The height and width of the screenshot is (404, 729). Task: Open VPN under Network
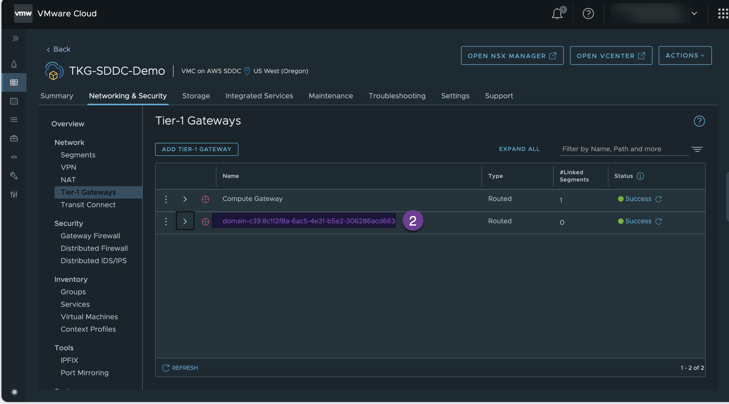point(68,167)
